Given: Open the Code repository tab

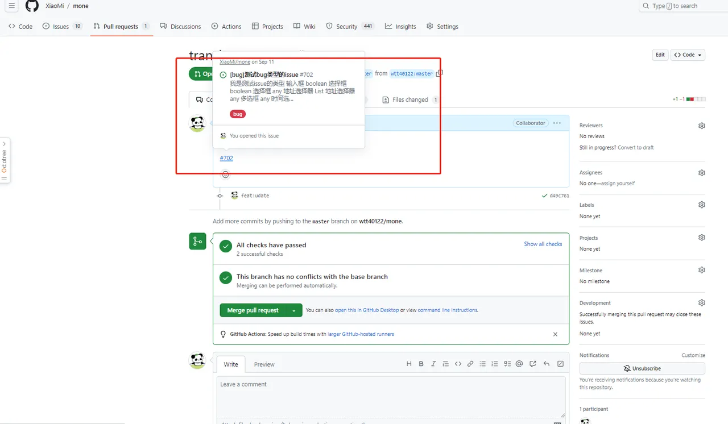Looking at the screenshot, I should coord(20,27).
